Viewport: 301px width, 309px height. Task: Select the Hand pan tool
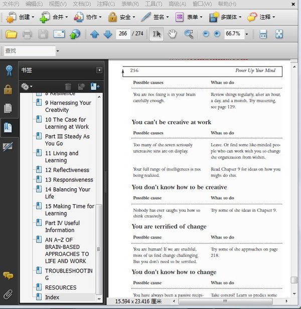pos(172,34)
